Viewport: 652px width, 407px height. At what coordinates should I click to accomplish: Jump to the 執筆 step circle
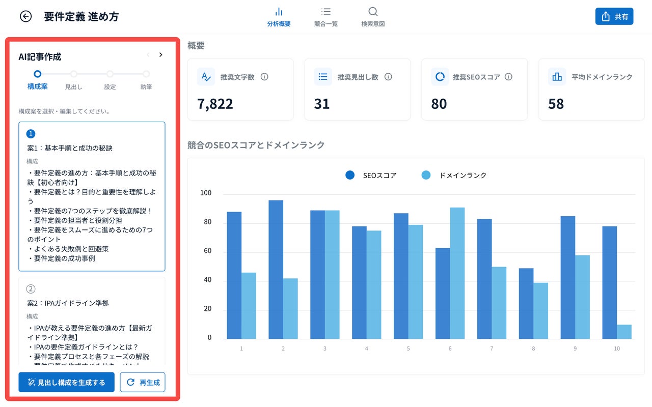146,74
